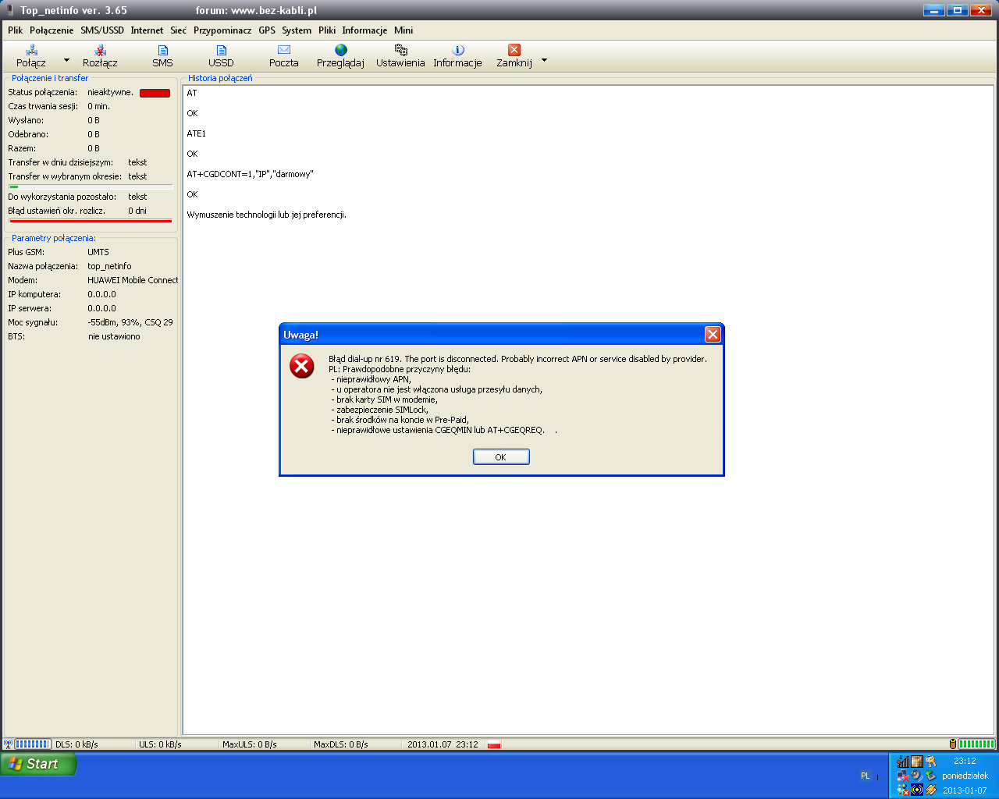Open the SMS/USSD menu
This screenshot has height=799, width=999.
coord(102,30)
